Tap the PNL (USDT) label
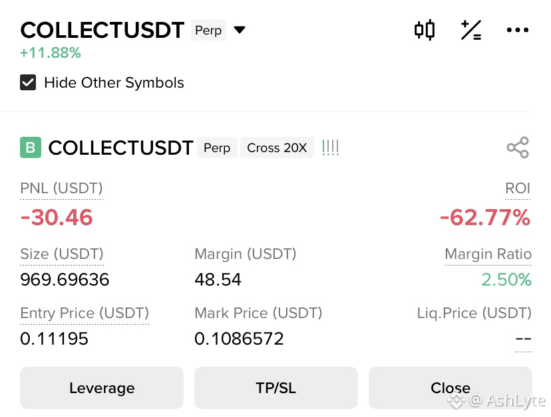 [61, 189]
